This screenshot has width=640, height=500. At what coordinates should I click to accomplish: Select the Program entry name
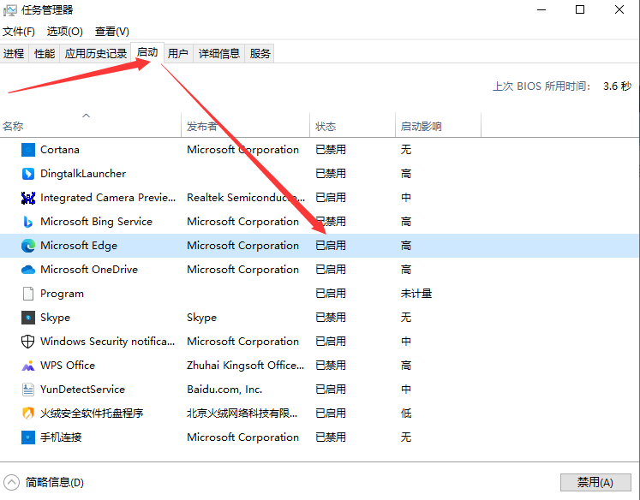click(x=62, y=294)
